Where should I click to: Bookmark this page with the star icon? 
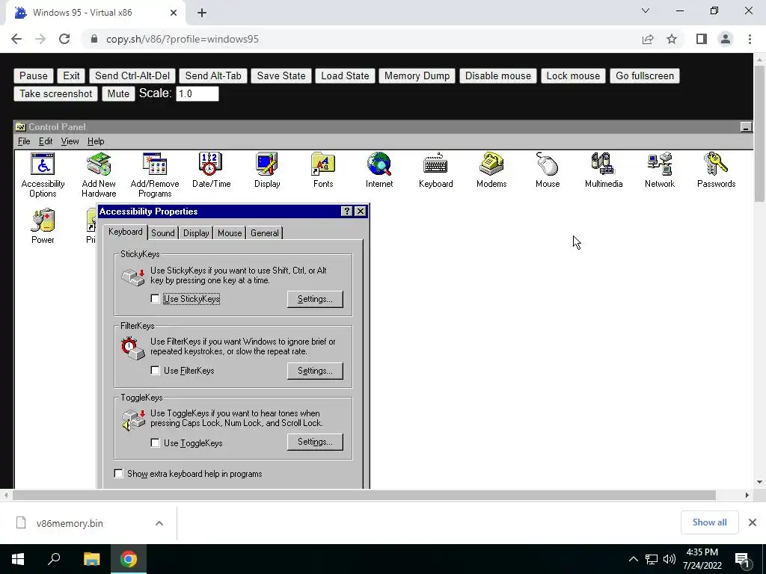672,39
